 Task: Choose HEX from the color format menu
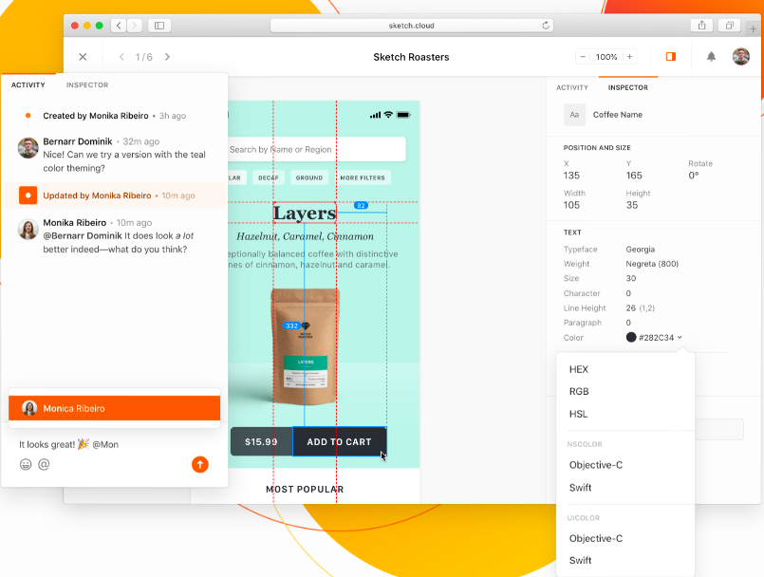coord(579,369)
